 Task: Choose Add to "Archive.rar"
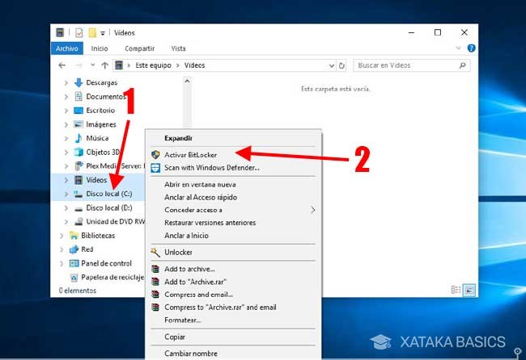click(234, 282)
